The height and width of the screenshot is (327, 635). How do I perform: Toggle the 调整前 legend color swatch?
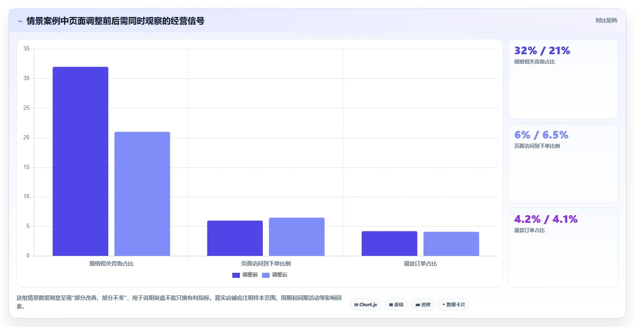tap(236, 275)
